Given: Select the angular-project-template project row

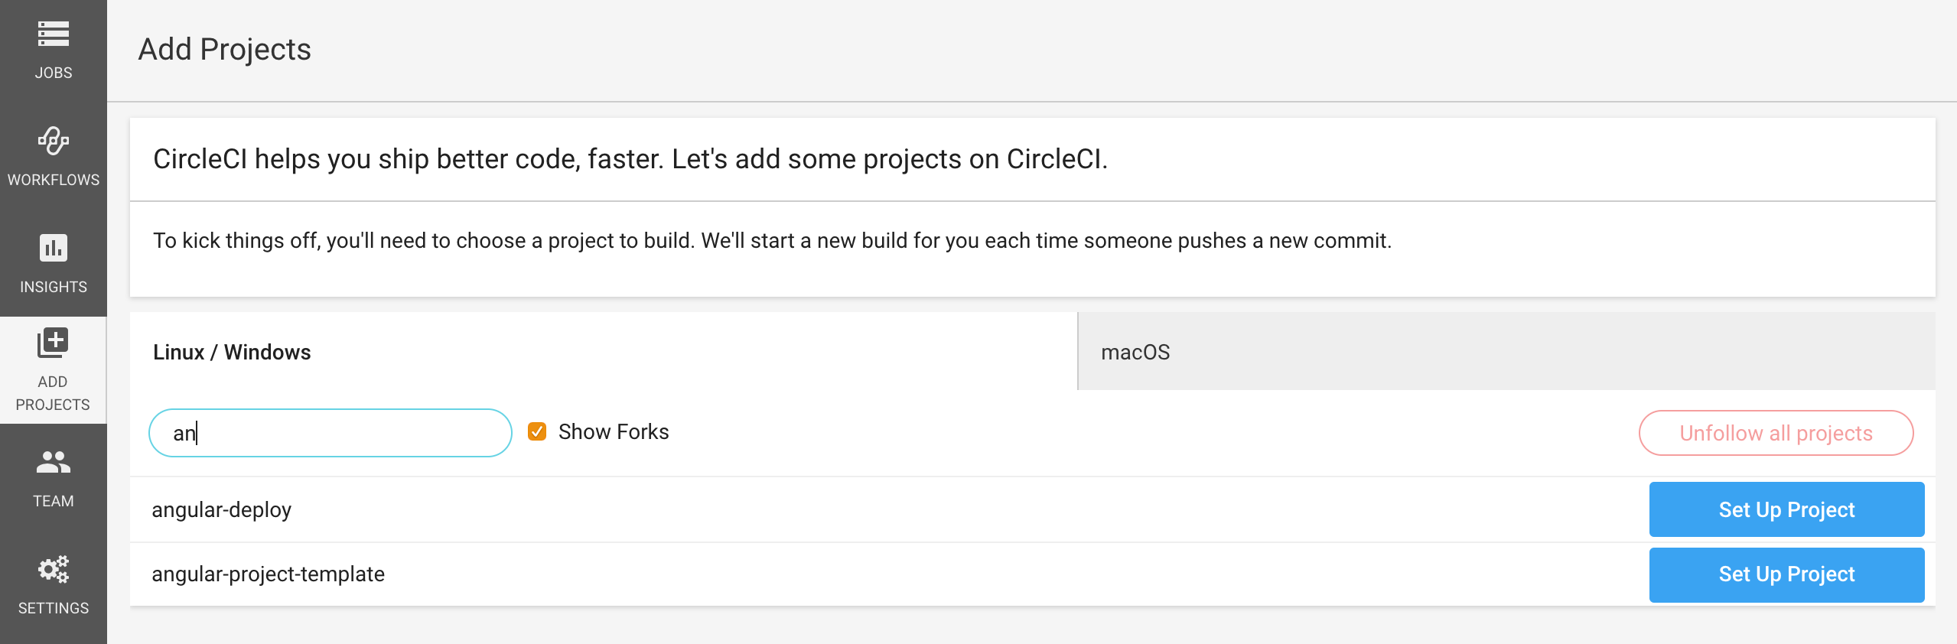Looking at the screenshot, I should pos(268,574).
